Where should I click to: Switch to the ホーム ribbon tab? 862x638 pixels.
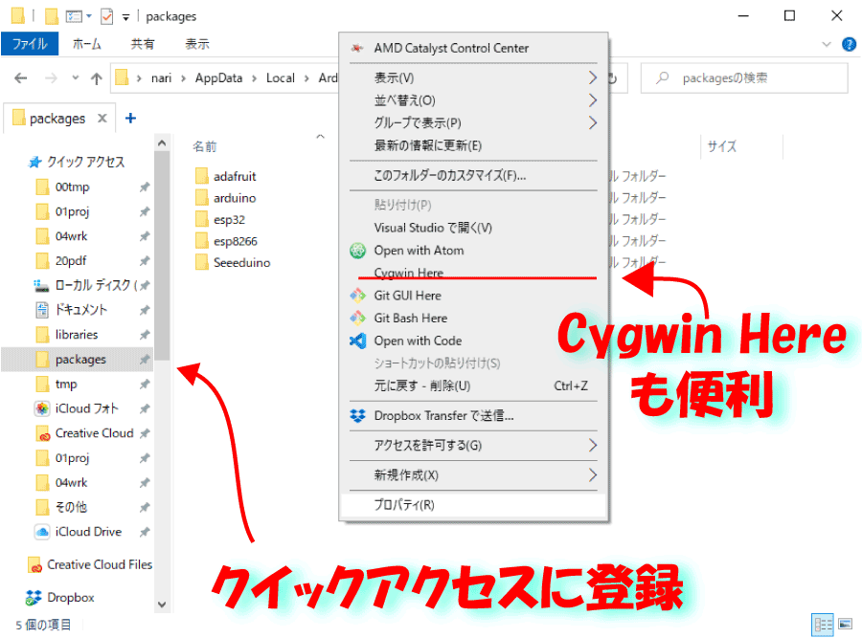(87, 44)
